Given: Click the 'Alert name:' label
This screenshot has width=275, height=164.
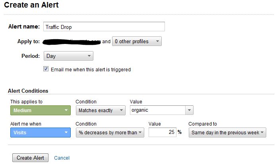Looking at the screenshot, I should click(x=24, y=27).
